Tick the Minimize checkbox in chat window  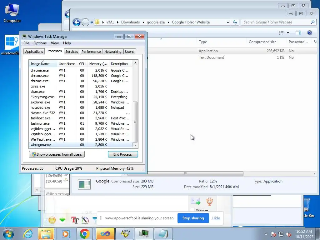tap(192, 210)
